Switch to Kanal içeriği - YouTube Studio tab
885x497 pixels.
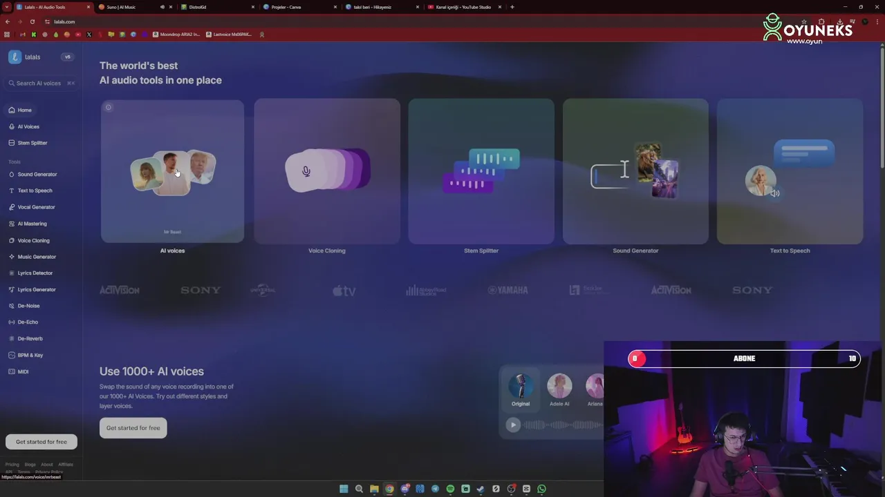(465, 7)
